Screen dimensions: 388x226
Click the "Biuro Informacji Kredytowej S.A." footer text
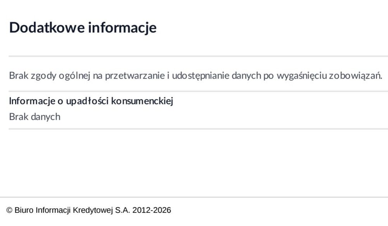[x=72, y=210]
